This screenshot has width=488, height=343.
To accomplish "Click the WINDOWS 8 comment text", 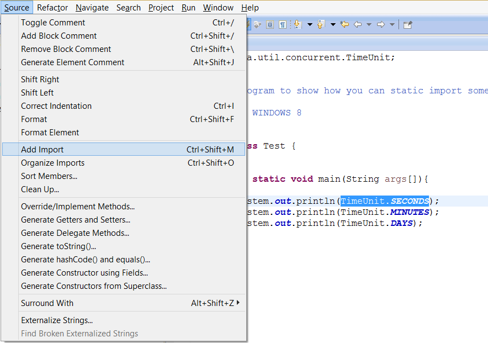I will point(277,113).
